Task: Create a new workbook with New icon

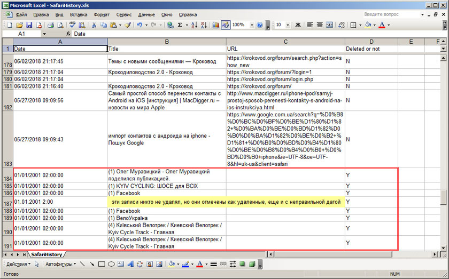Action: (x=10, y=25)
